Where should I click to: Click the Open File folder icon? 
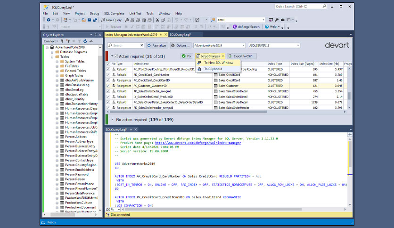click(x=83, y=20)
